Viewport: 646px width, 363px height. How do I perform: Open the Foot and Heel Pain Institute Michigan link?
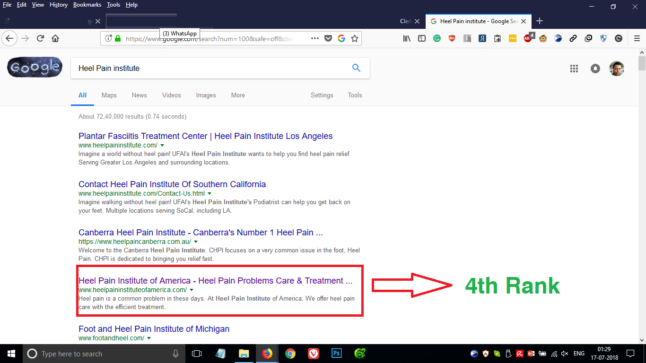point(153,328)
